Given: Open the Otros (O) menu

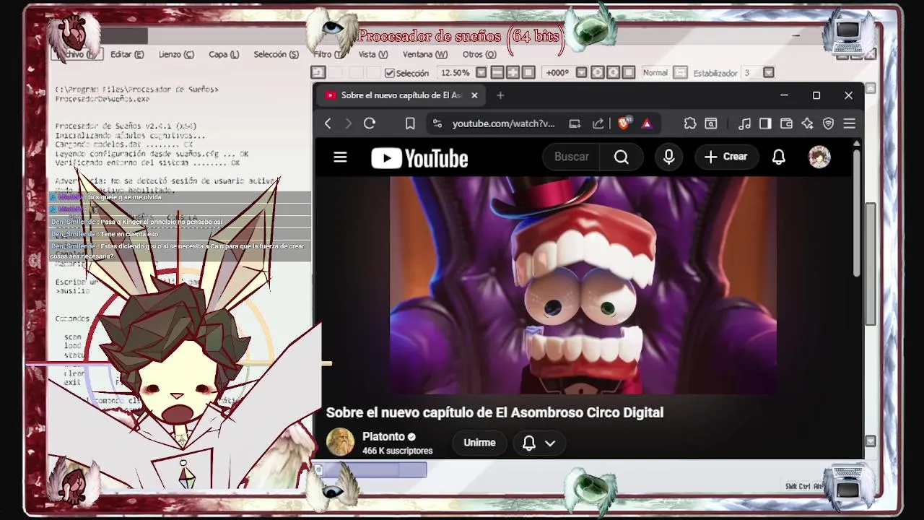Looking at the screenshot, I should tap(479, 54).
